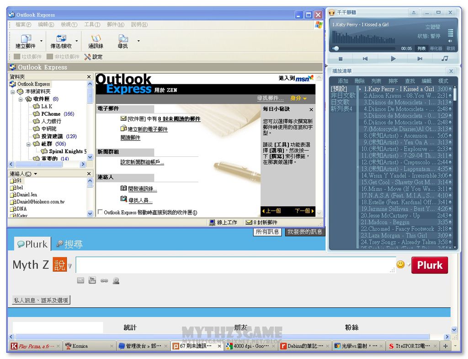Image resolution: width=468 pixels, height=359 pixels.
Task: Select the 日文歌 playlist
Action: click(x=340, y=102)
